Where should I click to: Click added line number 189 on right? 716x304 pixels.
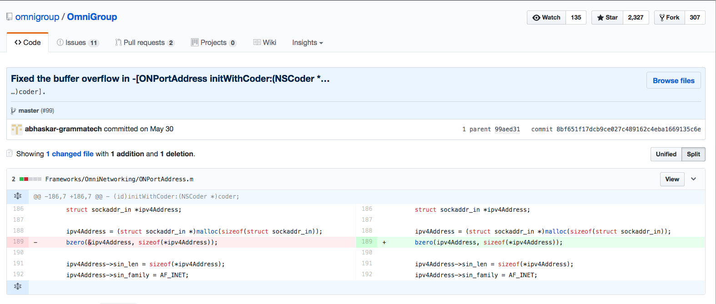[367, 242]
